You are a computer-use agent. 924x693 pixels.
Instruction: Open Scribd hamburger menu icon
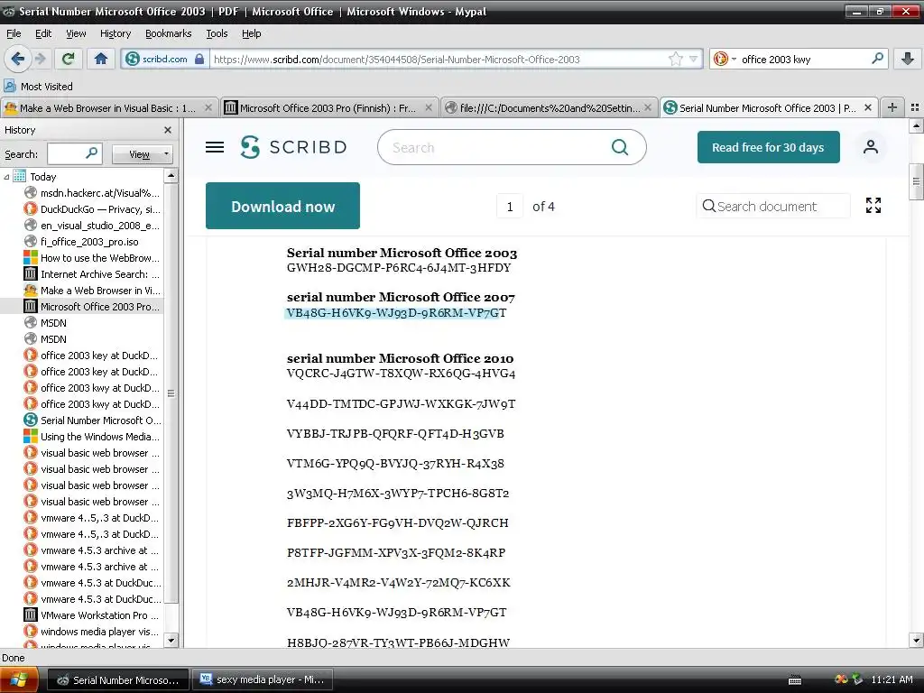pos(215,147)
